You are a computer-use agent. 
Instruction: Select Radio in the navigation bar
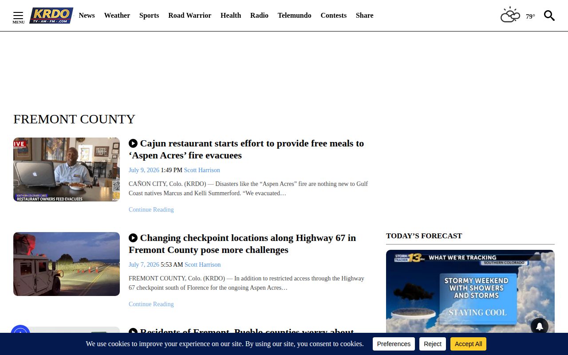259,16
